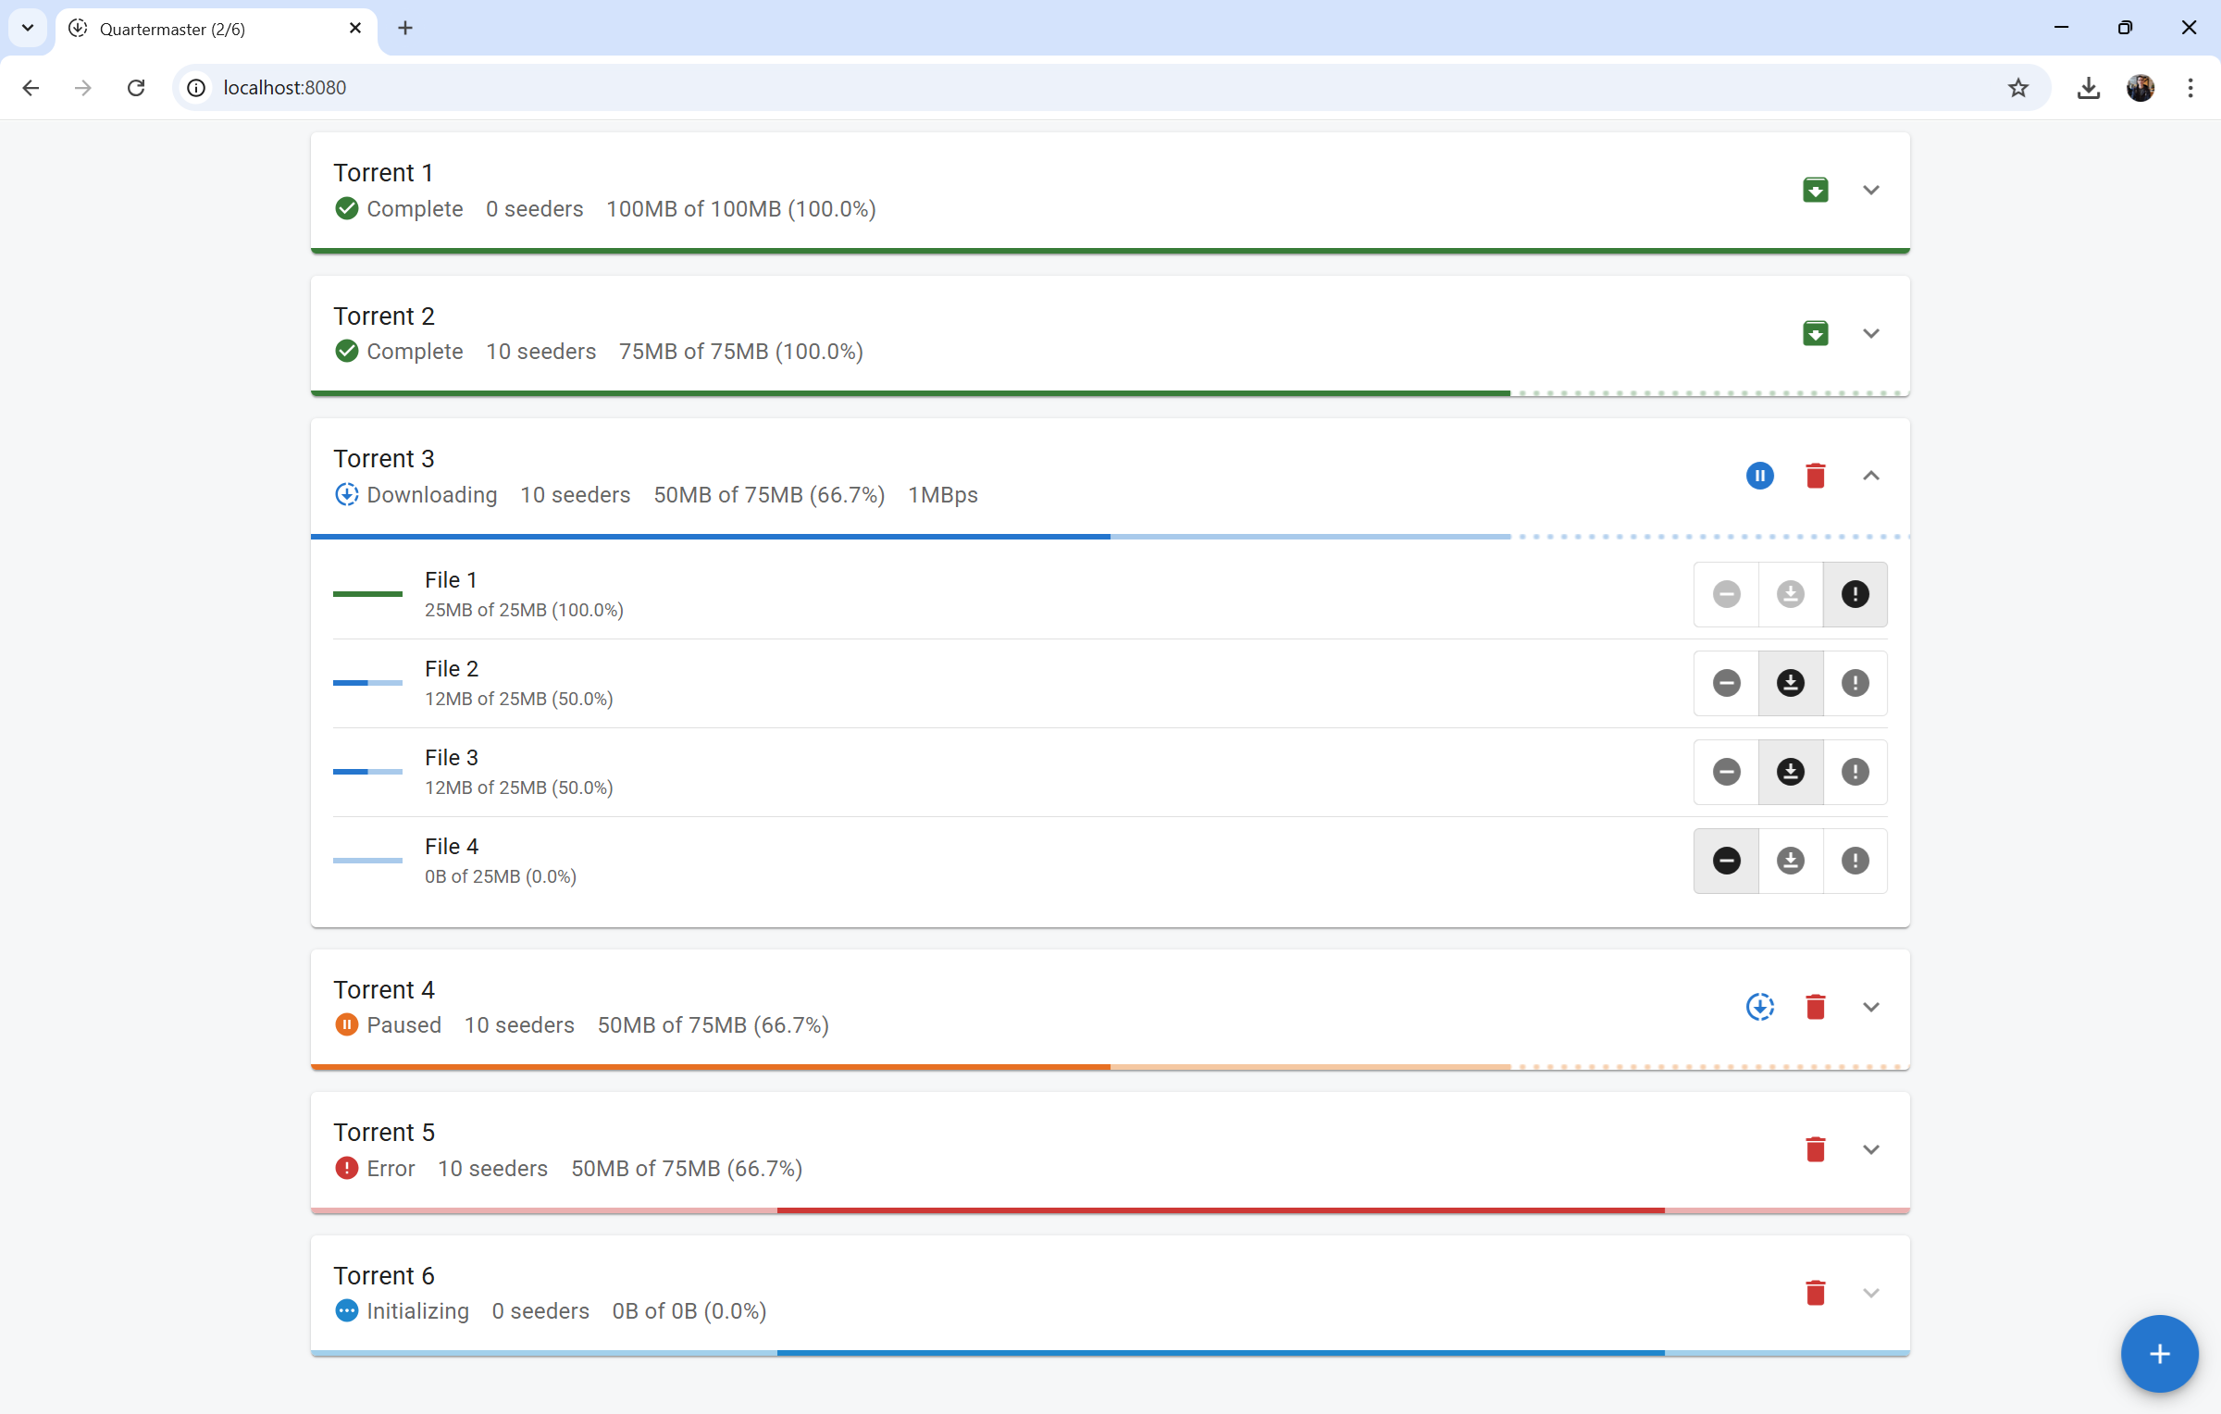Set File 2 to skip priority
The width and height of the screenshot is (2221, 1414).
(x=1726, y=683)
